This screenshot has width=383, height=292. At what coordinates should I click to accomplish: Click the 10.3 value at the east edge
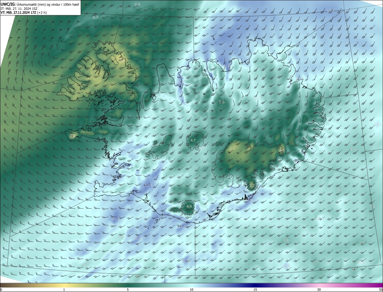click(x=378, y=125)
